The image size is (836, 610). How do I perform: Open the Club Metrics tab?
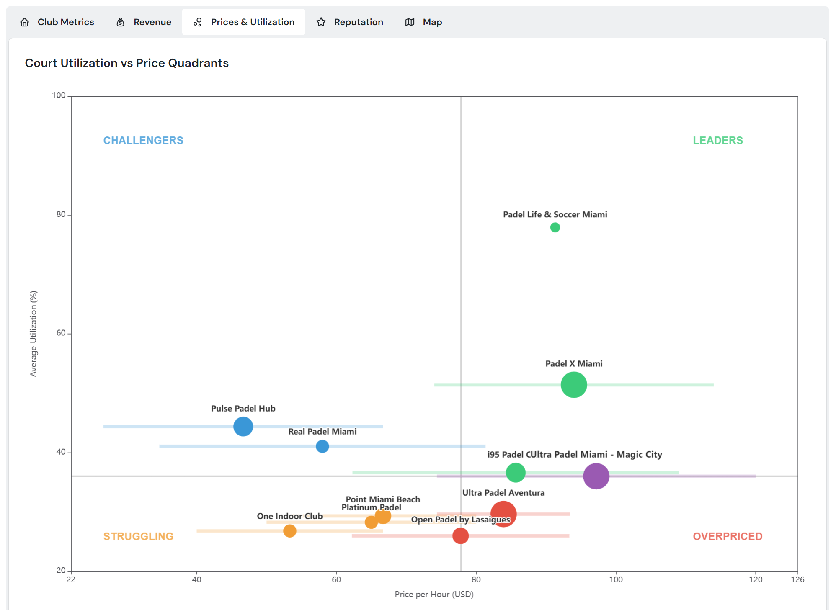tap(65, 22)
